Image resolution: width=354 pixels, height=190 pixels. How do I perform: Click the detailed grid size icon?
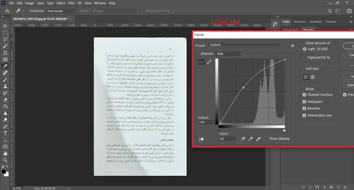click(x=313, y=77)
